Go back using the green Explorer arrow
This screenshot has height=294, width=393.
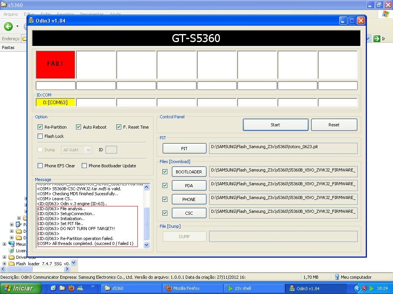coord(8,26)
